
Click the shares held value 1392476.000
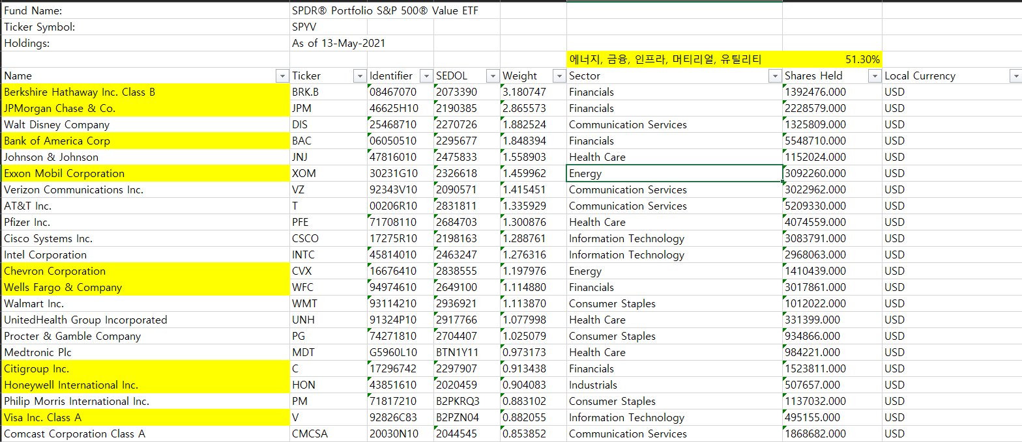tap(832, 92)
